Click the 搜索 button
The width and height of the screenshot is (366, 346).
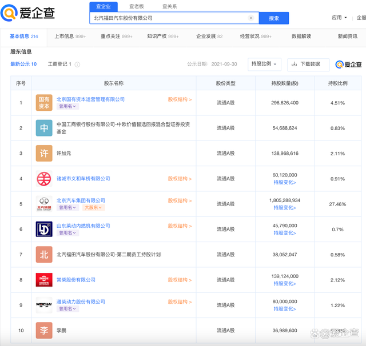point(274,18)
